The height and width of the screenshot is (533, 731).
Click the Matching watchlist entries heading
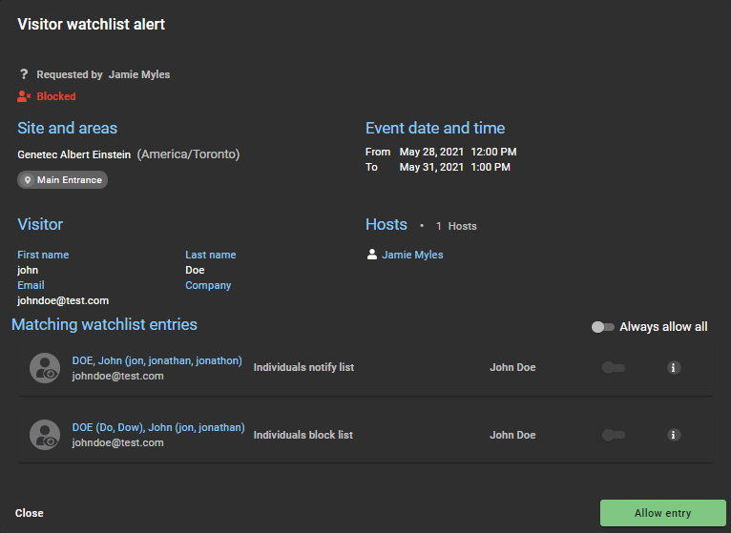(x=104, y=325)
